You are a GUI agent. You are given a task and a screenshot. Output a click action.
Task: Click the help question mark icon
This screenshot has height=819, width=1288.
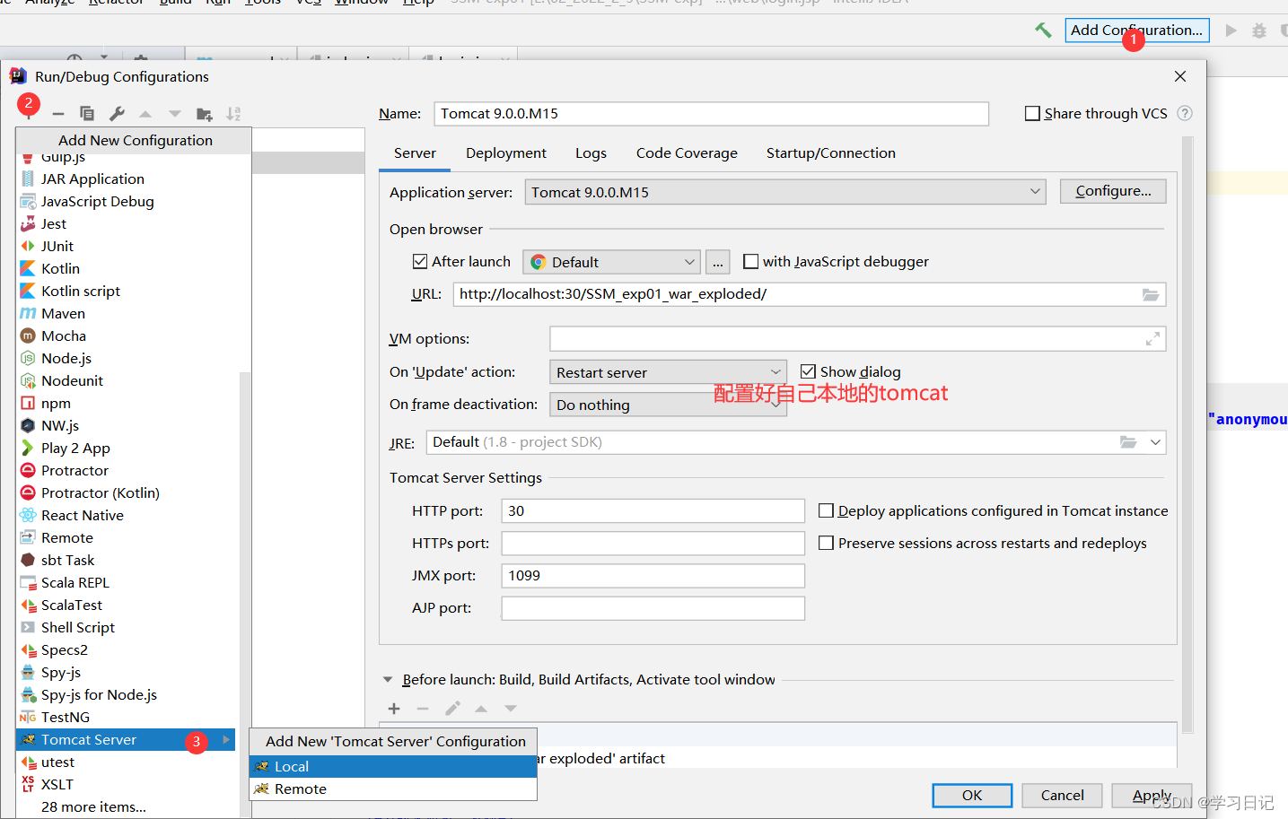click(x=1185, y=113)
